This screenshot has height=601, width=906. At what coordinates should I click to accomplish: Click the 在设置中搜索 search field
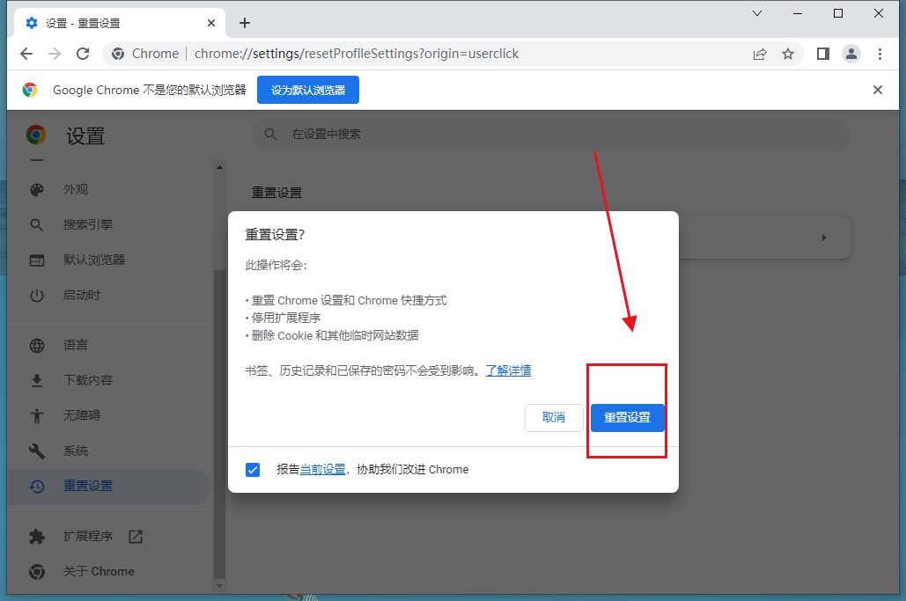[550, 134]
